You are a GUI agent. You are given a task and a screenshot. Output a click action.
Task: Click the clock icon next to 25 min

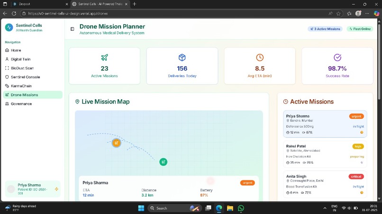(x=288, y=163)
